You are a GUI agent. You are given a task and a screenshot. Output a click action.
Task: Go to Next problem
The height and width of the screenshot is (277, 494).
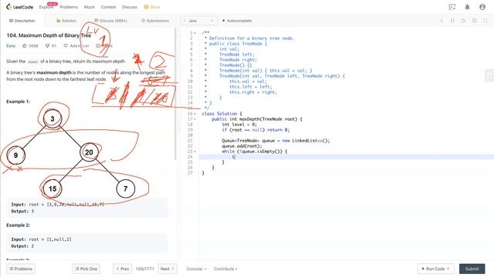[167, 269]
